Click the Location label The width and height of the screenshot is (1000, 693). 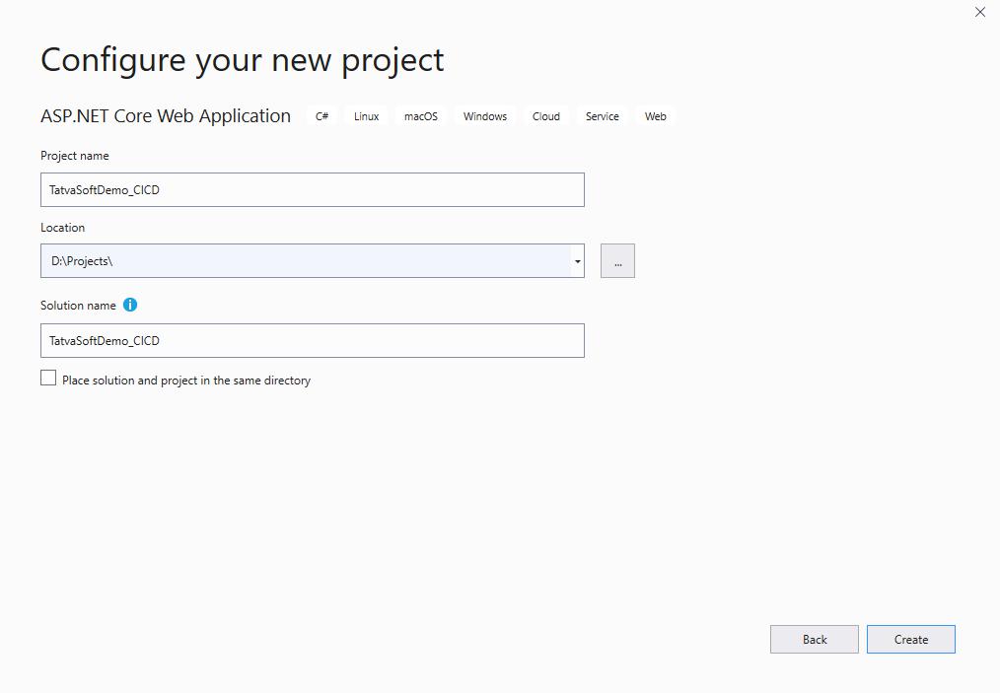62,228
